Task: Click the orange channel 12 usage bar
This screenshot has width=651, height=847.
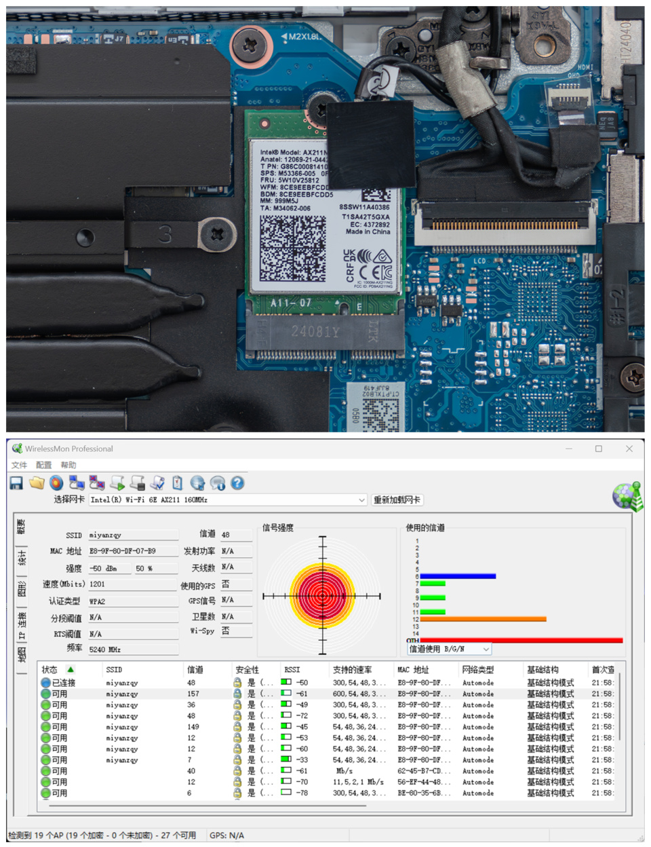Action: click(483, 619)
